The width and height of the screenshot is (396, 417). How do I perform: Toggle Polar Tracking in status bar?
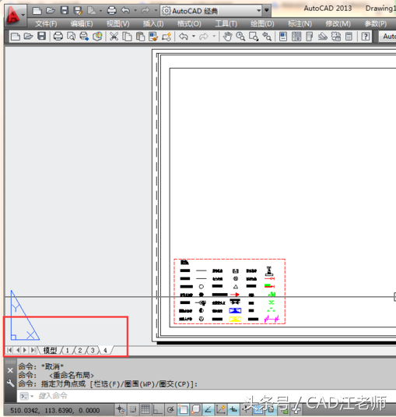(x=170, y=409)
